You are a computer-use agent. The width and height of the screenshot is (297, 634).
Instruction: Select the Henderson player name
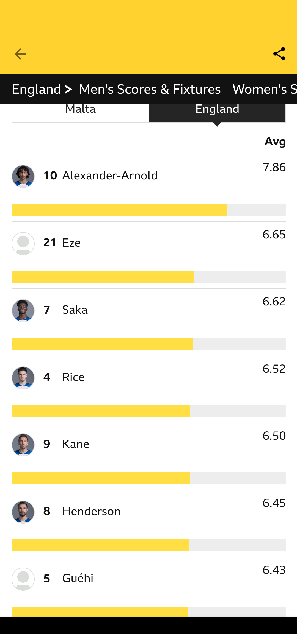[91, 511]
